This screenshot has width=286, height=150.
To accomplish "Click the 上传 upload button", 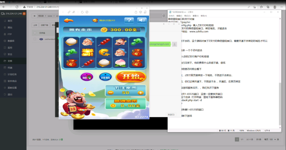I will click(35, 25).
